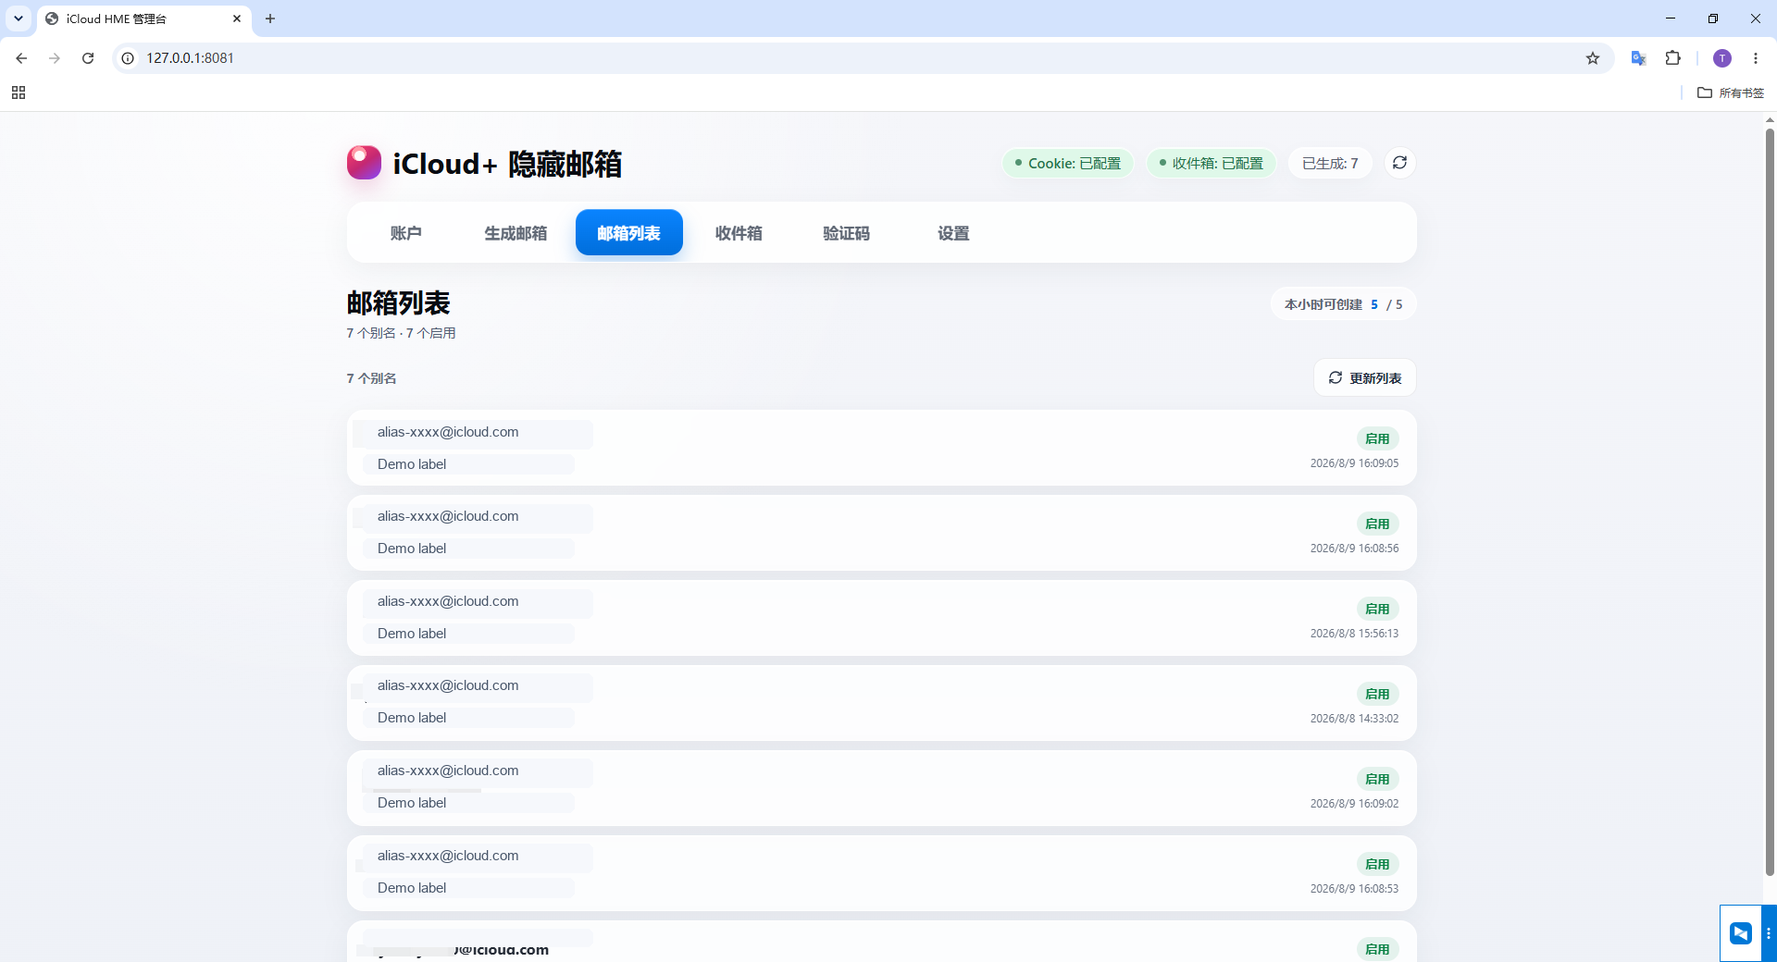Click the alias email dated 2026/8/9 16:09:02
Viewport: 1777px width, 962px height.
coord(448,771)
